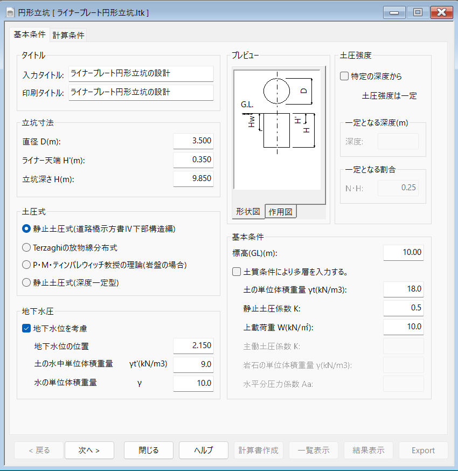Viewport: 458px width, 471px height.
Task: Show the 形状図 preview tab
Action: click(x=248, y=212)
